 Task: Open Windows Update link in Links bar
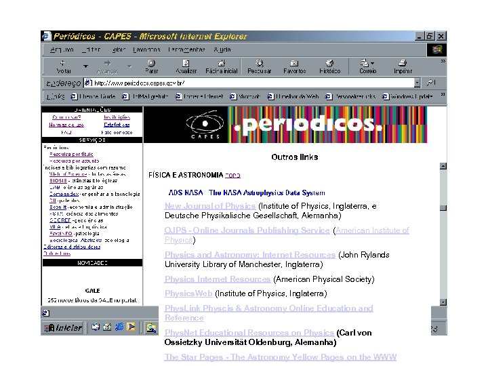coord(408,97)
